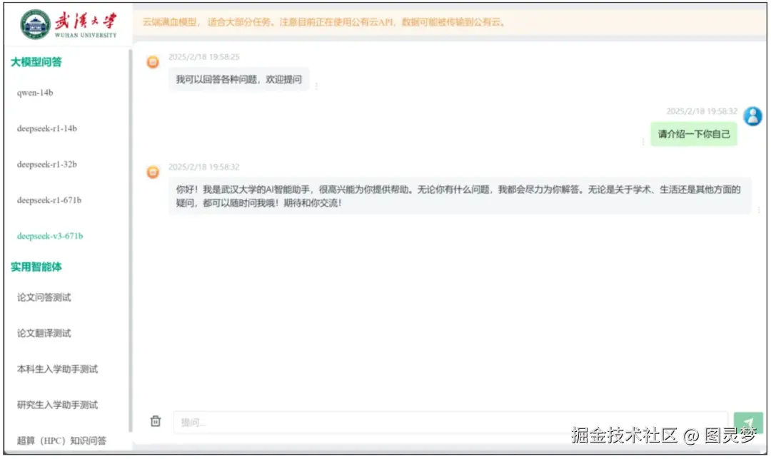The height and width of the screenshot is (459, 771).
Task: Click the green send message icon
Action: pos(749,421)
